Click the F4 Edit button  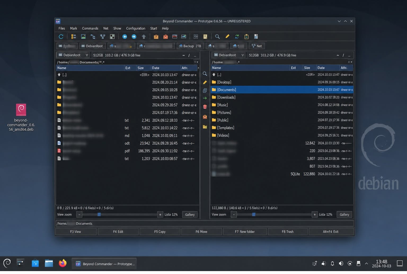pyautogui.click(x=118, y=232)
